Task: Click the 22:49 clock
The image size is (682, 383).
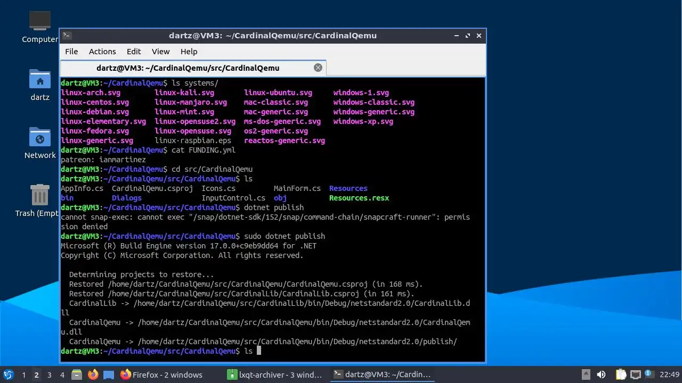Action: [670, 374]
